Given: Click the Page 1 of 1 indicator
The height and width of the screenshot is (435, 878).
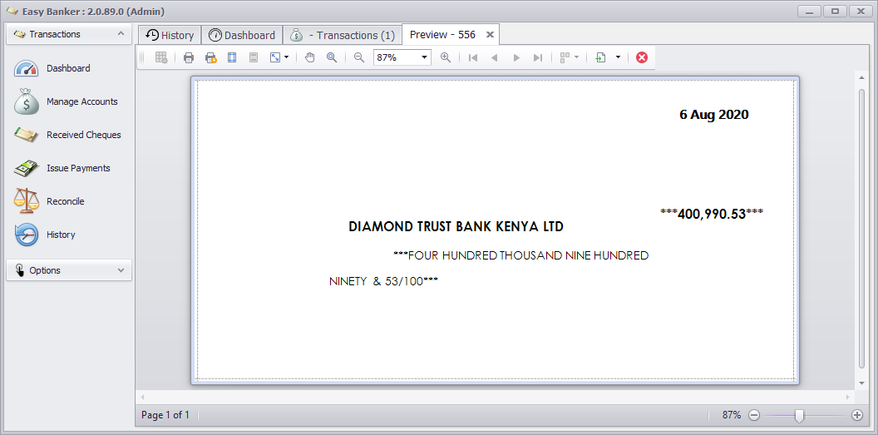Looking at the screenshot, I should pos(165,415).
